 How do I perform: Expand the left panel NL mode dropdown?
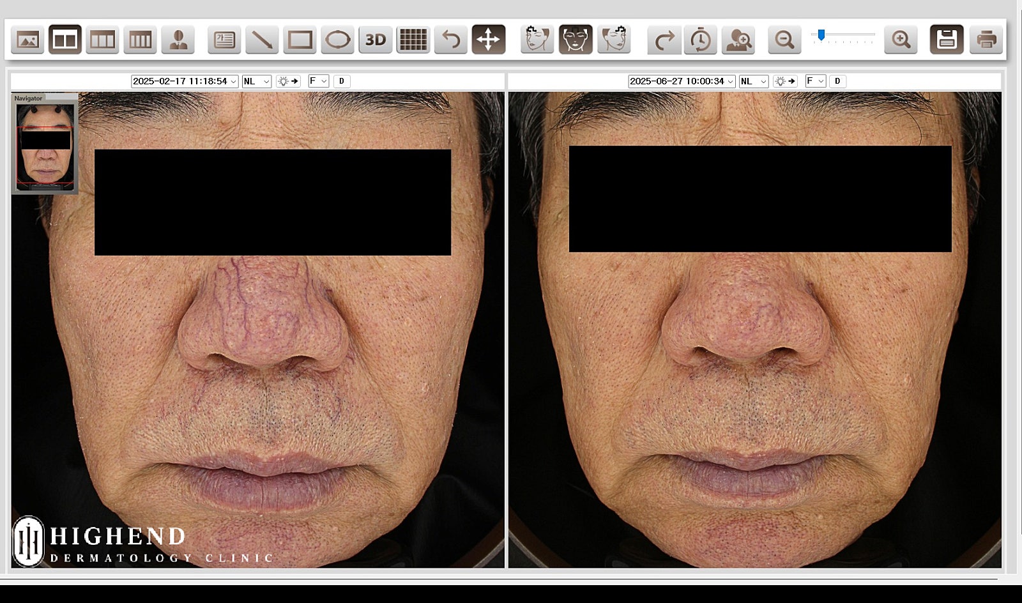(256, 81)
